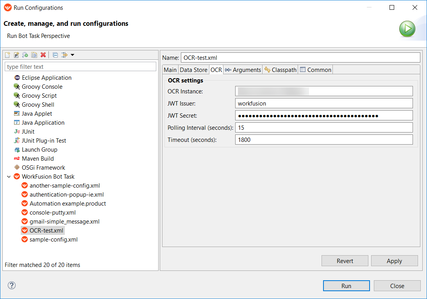427x299 pixels.
Task: Select Eclipse Application configuration type
Action: [46, 78]
